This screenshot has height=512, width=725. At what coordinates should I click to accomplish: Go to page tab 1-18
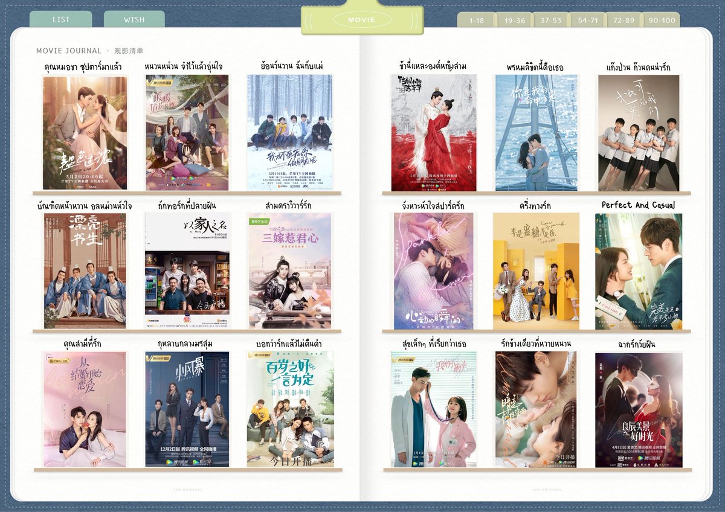[x=476, y=21]
